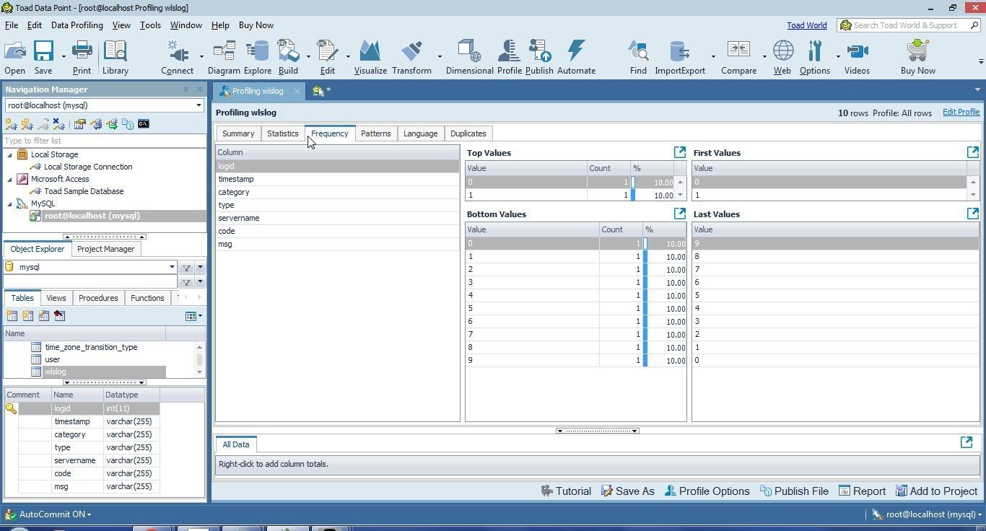Viewport: 986px width, 531px height.
Task: Click the Tutorial button
Action: point(566,491)
